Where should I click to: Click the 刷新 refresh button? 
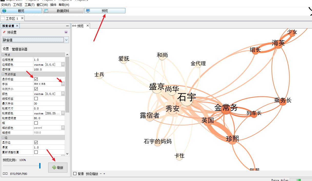click(58, 167)
